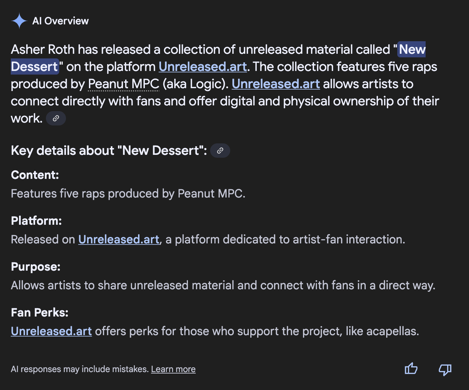Image resolution: width=469 pixels, height=390 pixels.
Task: Open the source link chip after "work."
Action: point(56,118)
